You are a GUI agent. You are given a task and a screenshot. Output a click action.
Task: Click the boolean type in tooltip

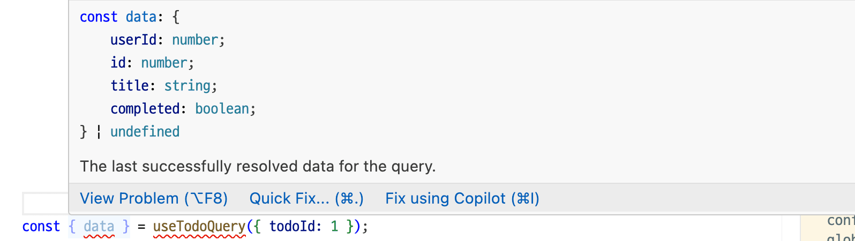coord(222,109)
